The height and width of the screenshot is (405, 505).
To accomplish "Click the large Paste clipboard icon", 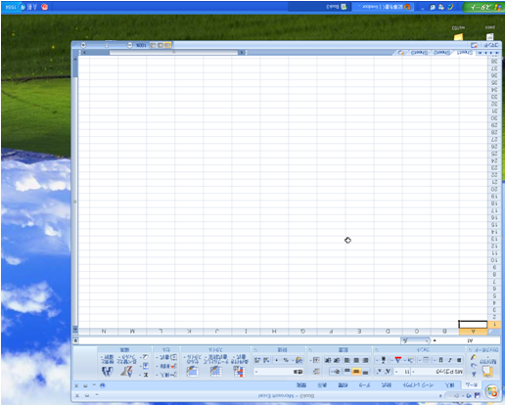I will pos(487,372).
